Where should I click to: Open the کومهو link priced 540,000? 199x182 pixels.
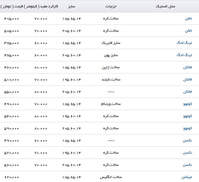point(188,116)
